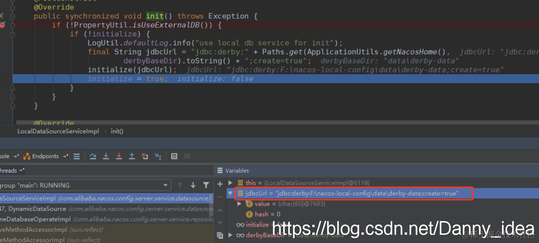Click the Drop Frame icon
539x243 pixels.
(x=145, y=157)
